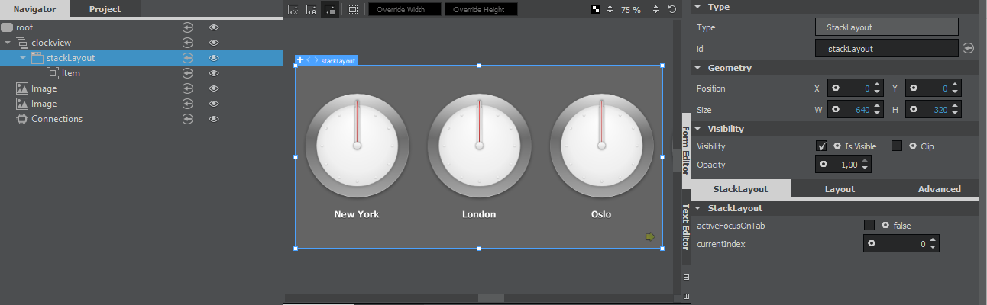The height and width of the screenshot is (305, 987).
Task: Open the vertical Text Editor tab
Action: [x=685, y=226]
